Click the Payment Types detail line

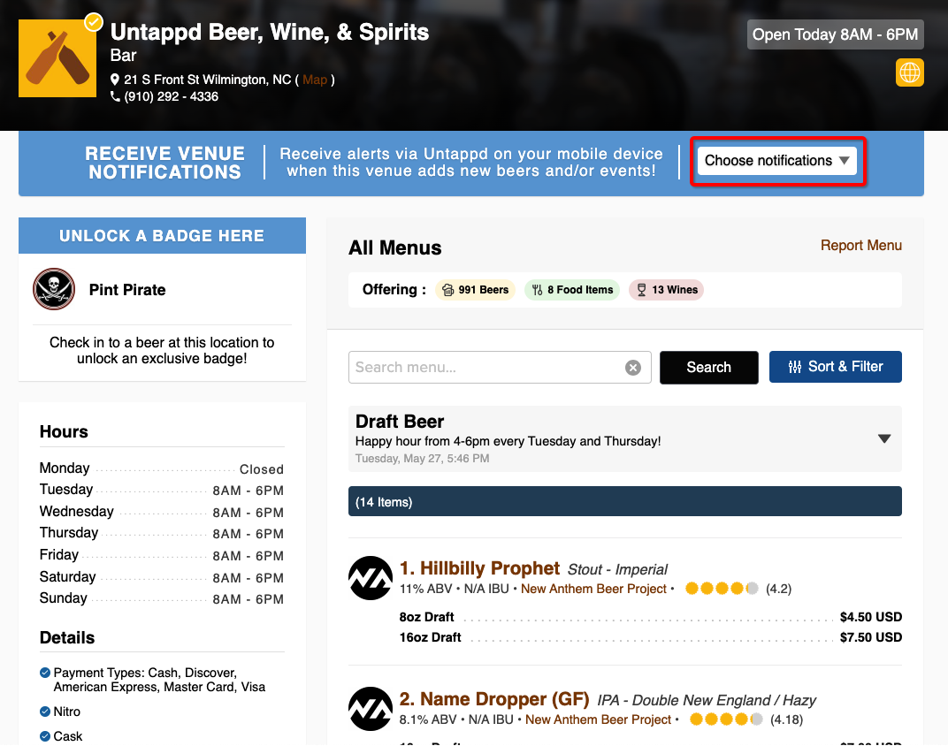tap(152, 680)
